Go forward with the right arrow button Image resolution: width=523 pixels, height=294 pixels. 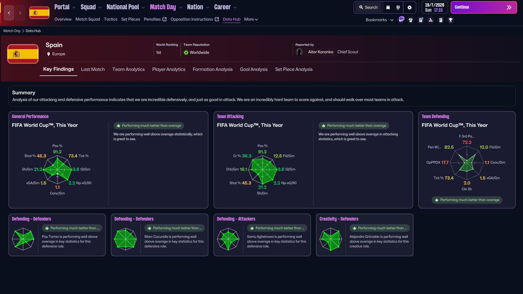pyautogui.click(x=20, y=13)
